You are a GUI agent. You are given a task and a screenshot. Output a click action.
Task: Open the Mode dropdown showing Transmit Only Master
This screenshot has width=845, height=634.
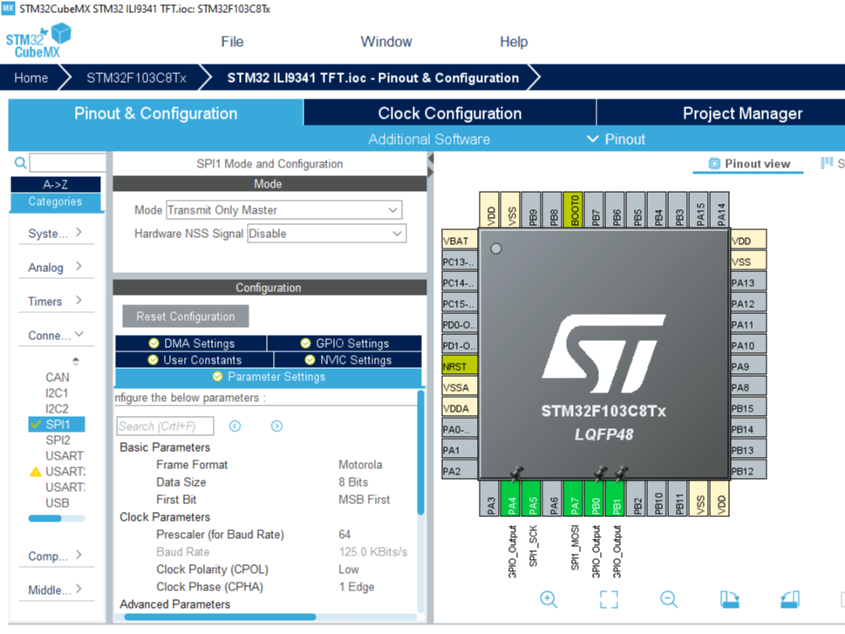(x=283, y=209)
